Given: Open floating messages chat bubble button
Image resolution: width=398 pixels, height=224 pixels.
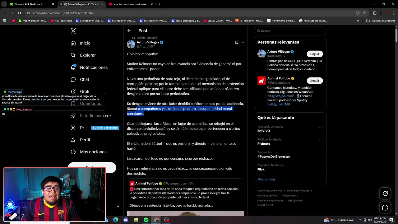Looking at the screenshot, I should [x=385, y=208].
